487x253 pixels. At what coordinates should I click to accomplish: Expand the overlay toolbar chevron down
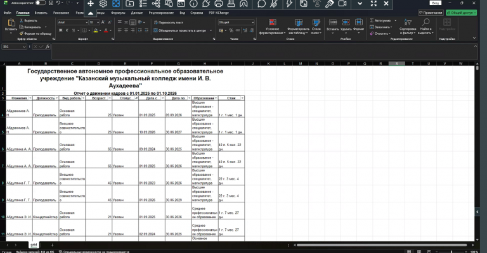[x=360, y=4]
